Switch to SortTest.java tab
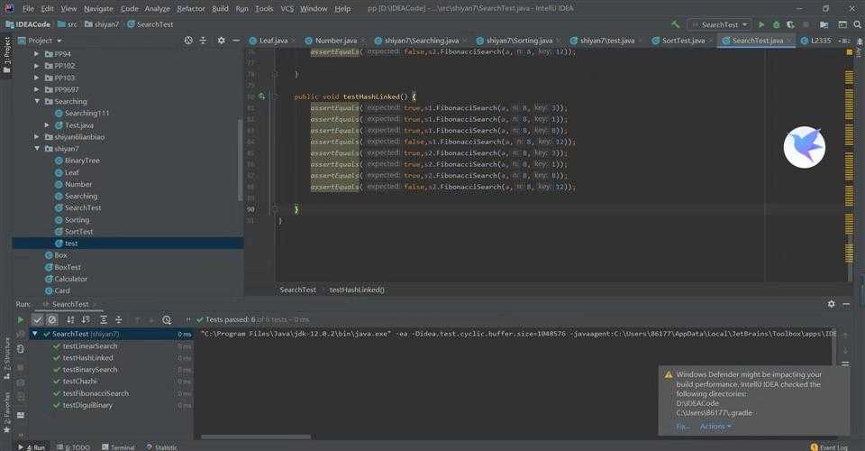This screenshot has width=865, height=451. click(683, 41)
